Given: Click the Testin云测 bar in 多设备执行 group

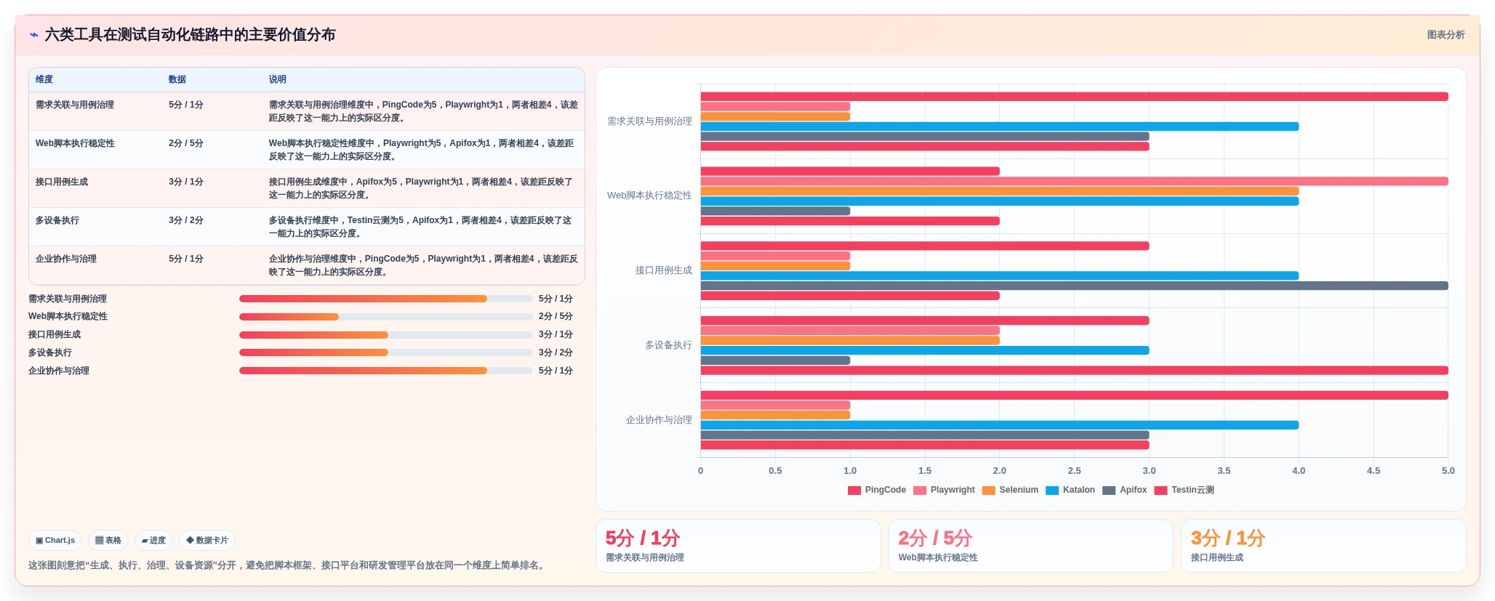Looking at the screenshot, I should (1075, 371).
